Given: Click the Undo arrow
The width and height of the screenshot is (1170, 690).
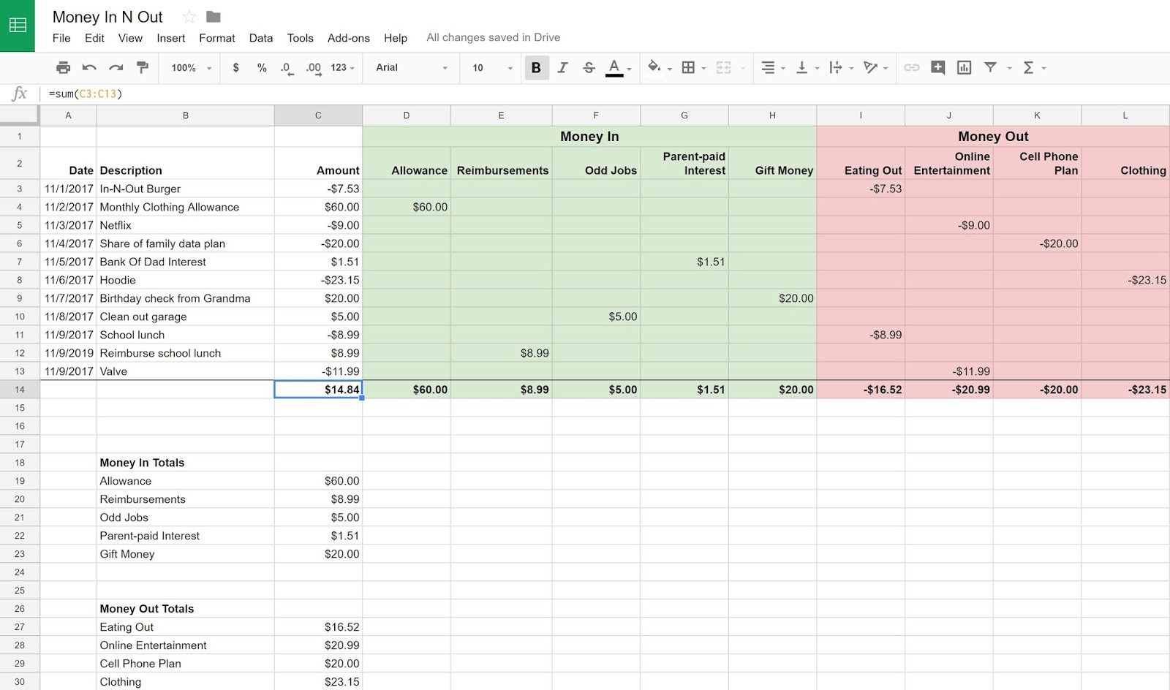Looking at the screenshot, I should tap(89, 67).
